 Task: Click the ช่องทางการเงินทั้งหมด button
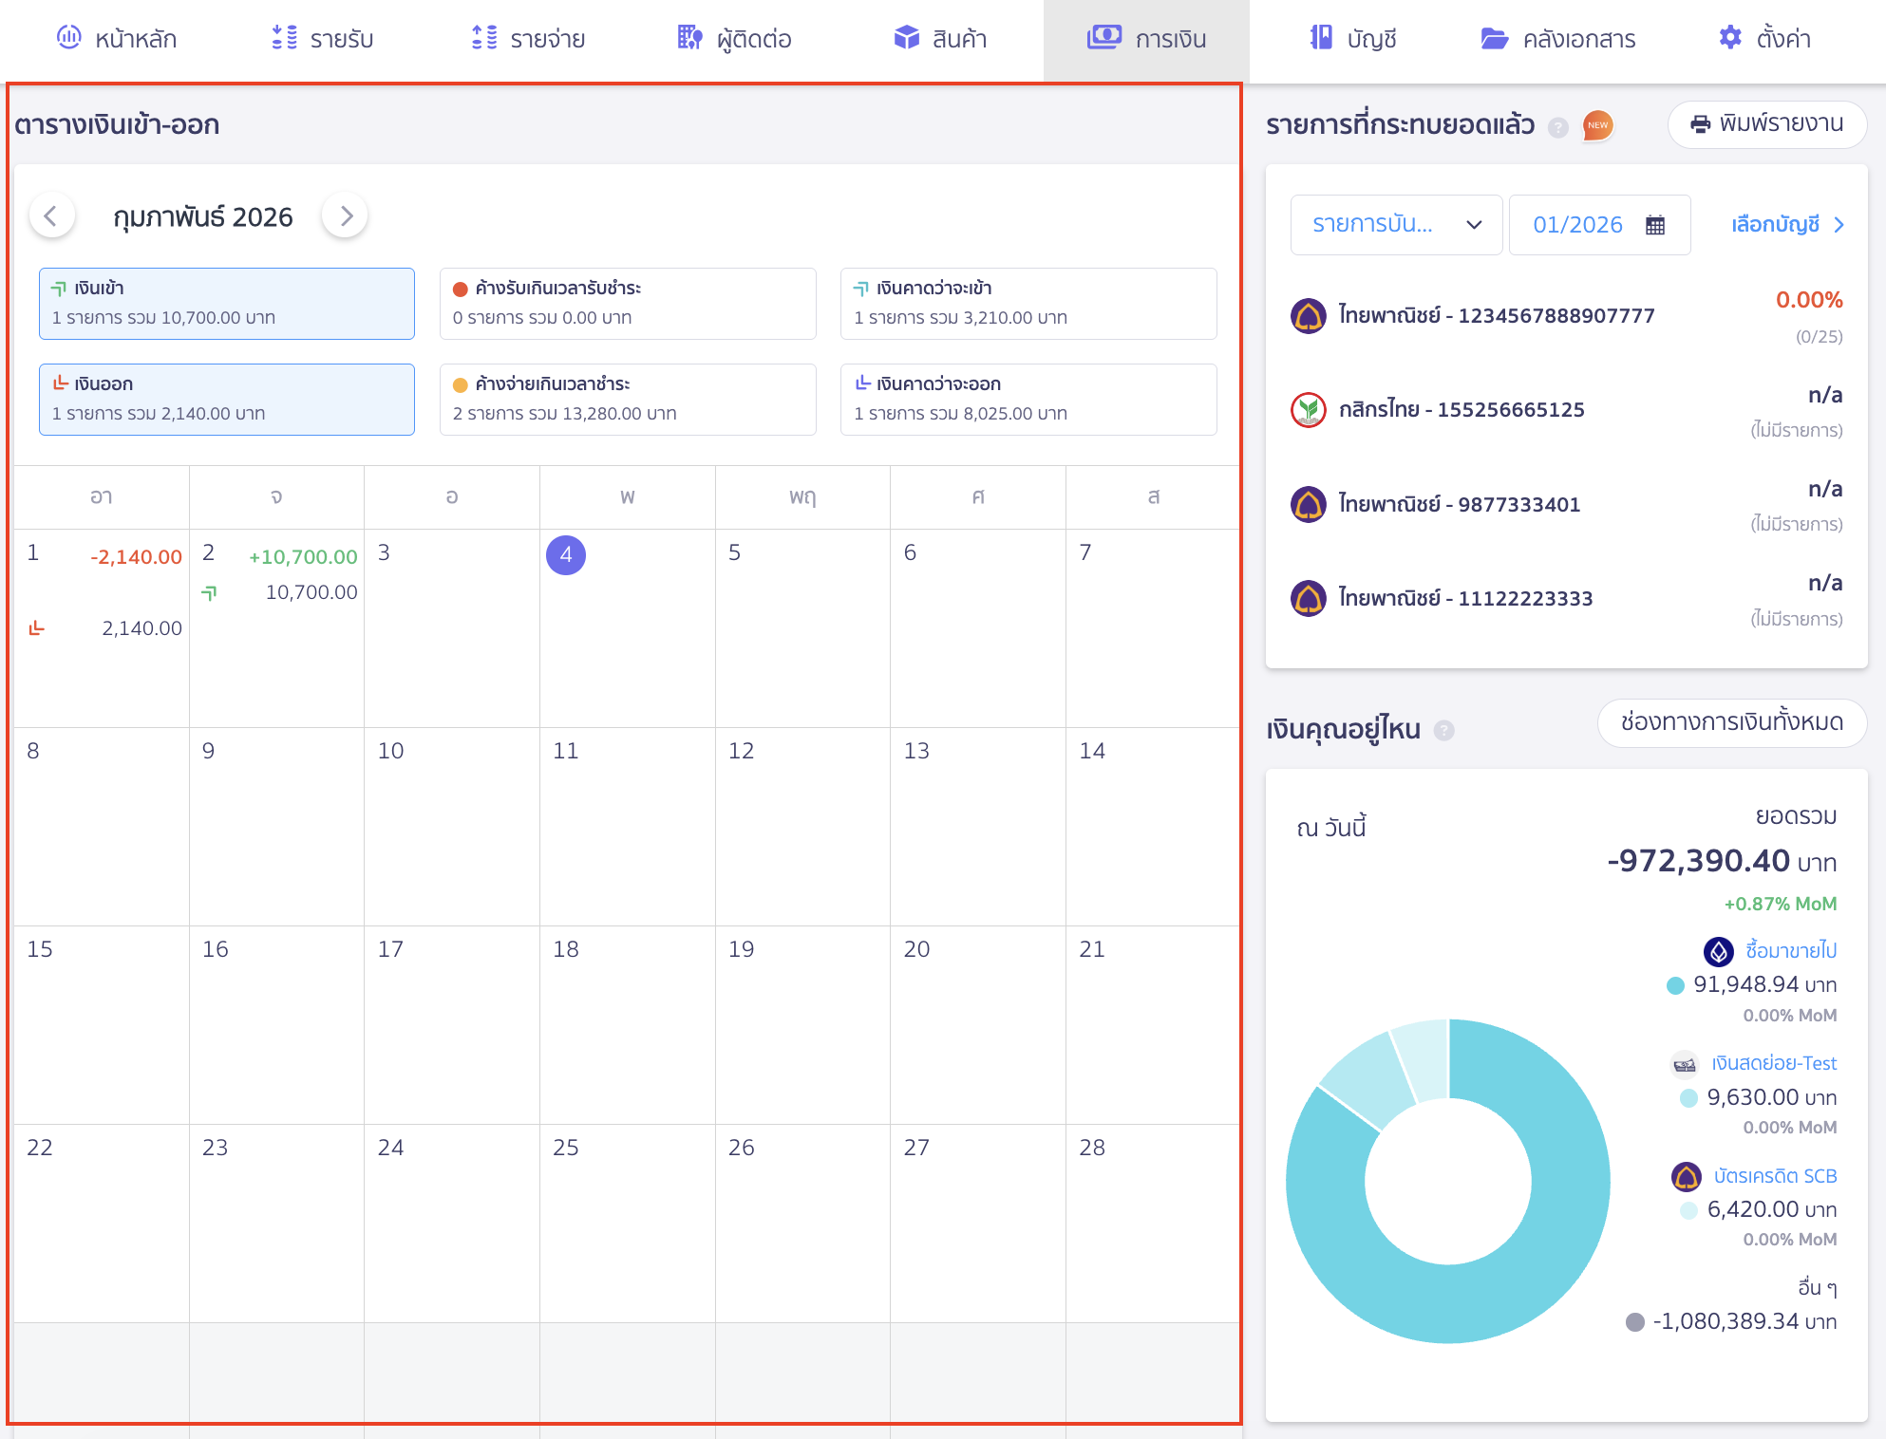[1731, 722]
